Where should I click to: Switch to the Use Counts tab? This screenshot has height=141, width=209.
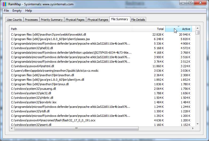point(14,20)
